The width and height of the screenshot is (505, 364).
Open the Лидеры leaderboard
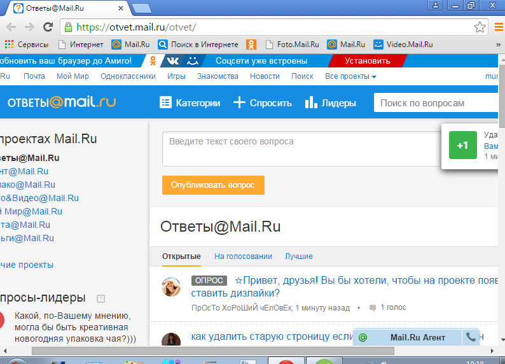pyautogui.click(x=331, y=102)
